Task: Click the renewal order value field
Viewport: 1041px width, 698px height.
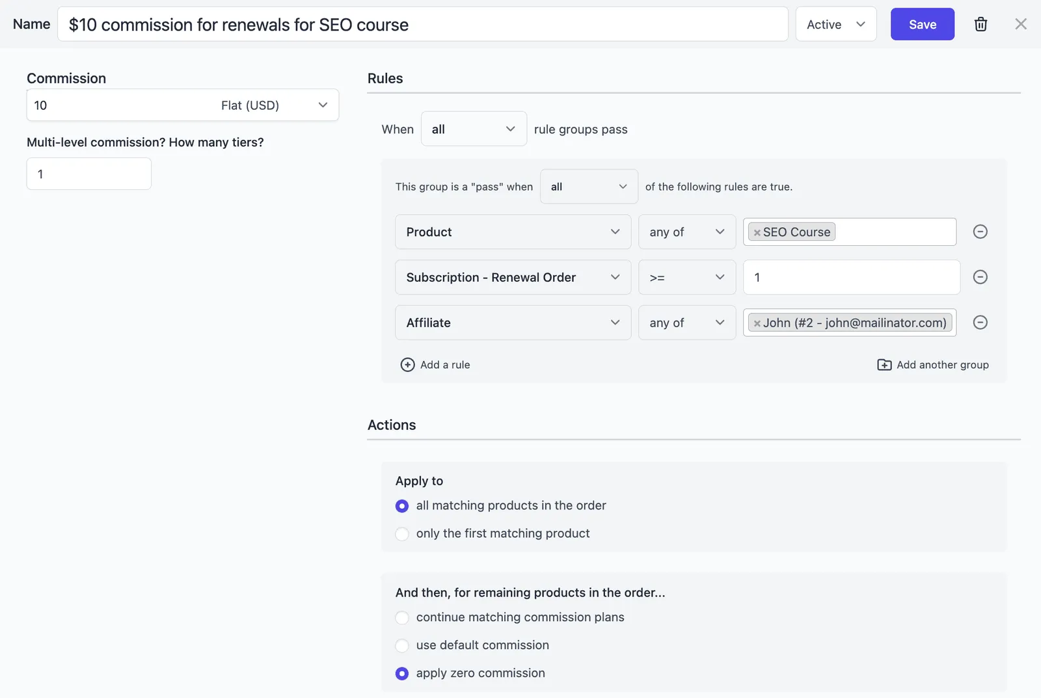Action: (852, 278)
